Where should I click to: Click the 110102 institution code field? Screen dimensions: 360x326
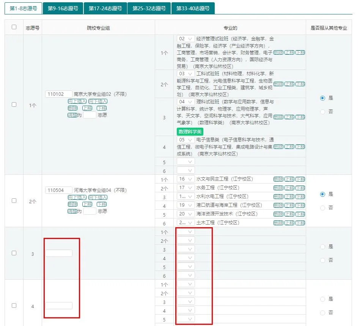point(59,94)
